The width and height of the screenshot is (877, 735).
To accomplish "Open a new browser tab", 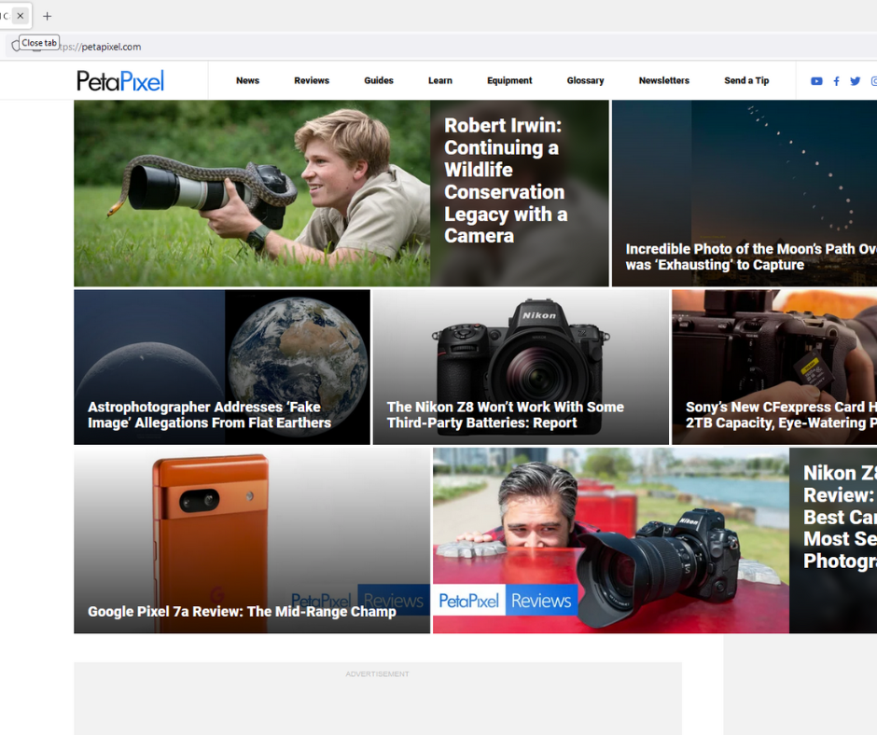I will click(48, 16).
